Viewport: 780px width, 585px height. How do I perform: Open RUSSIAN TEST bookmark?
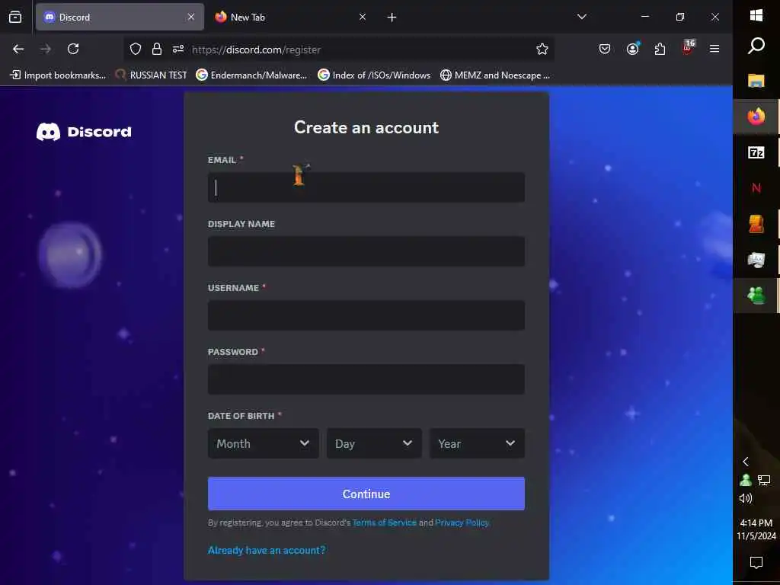pos(152,75)
